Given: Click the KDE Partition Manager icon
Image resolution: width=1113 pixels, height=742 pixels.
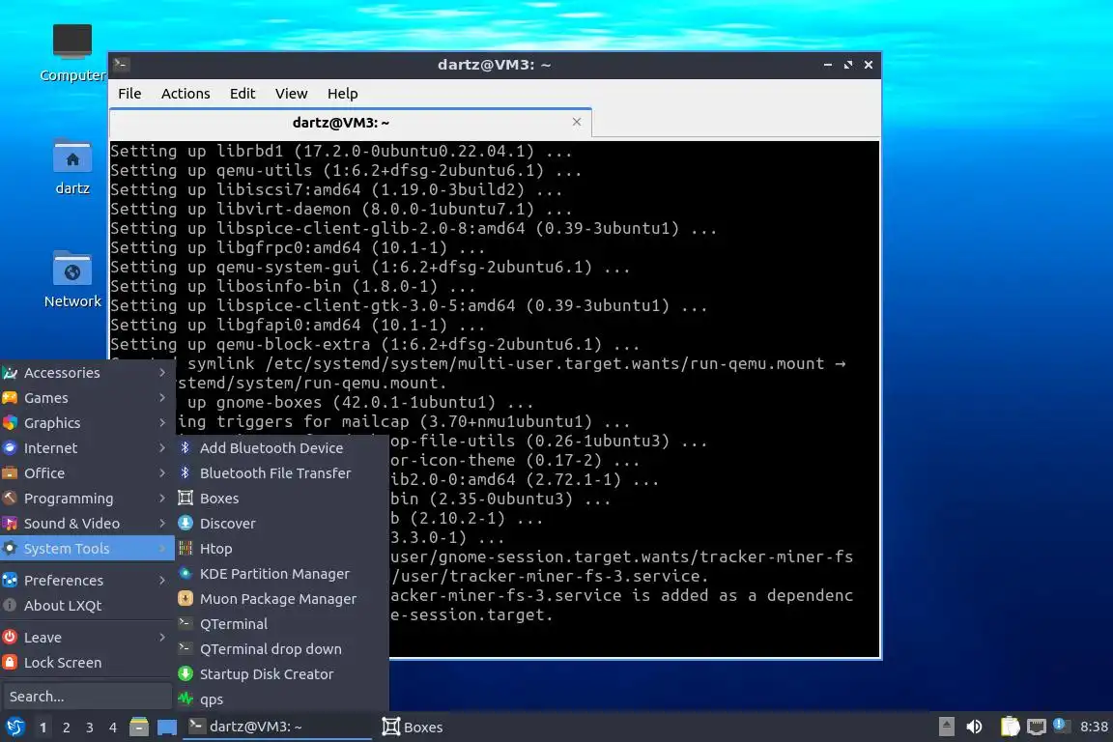Looking at the screenshot, I should tap(185, 573).
